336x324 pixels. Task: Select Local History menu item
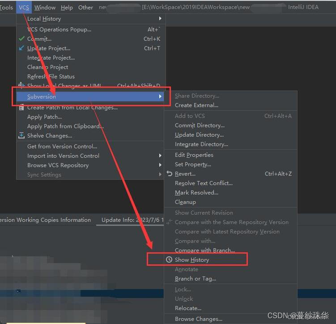(x=90, y=18)
